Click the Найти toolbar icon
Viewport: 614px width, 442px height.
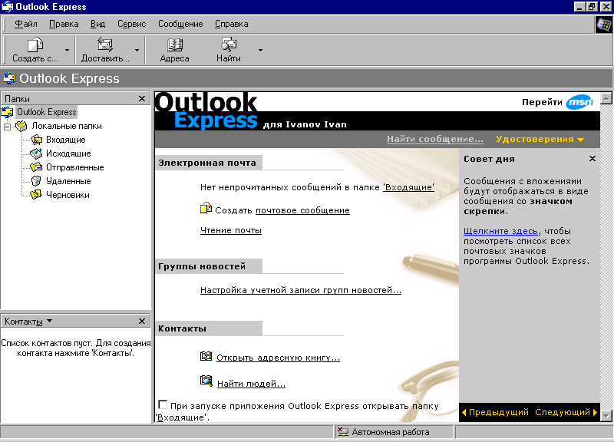[229, 45]
